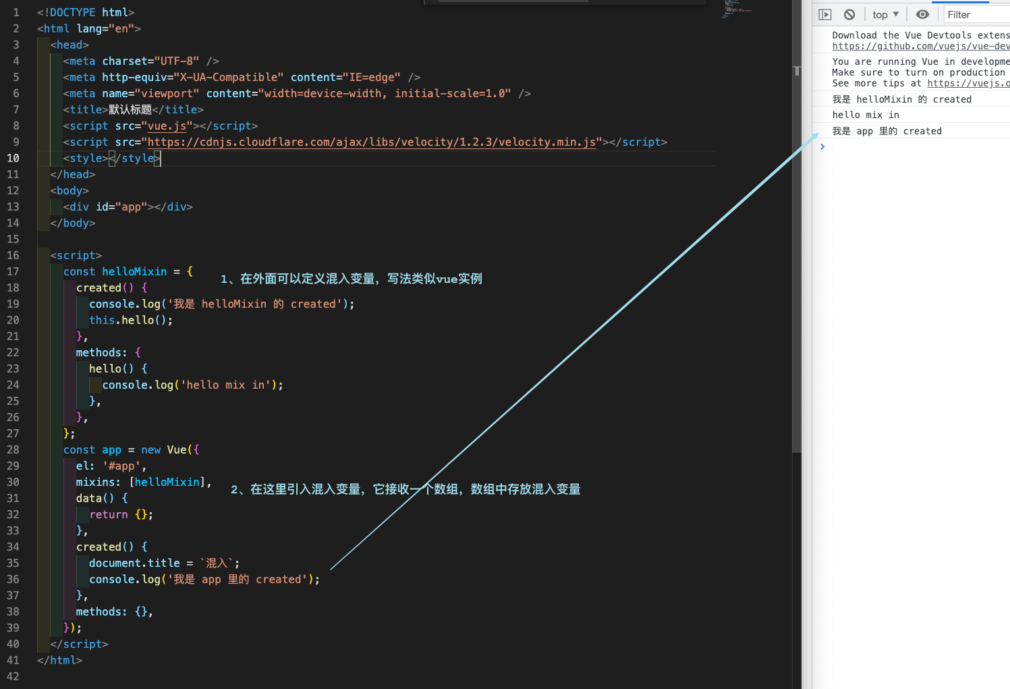Click line number 28 in gutter
This screenshot has height=689, width=1010.
[x=13, y=449]
